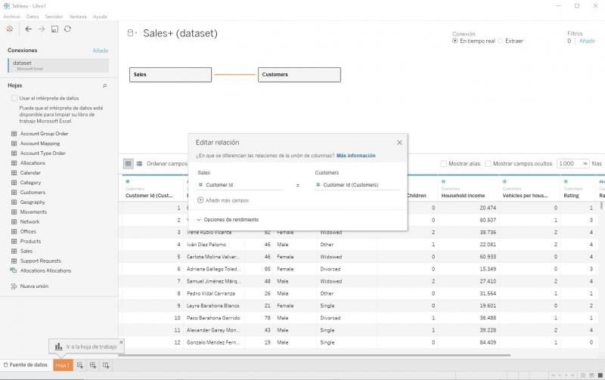Screen dimensions: 605x380
Task: Click the number type icon above Household Income
Action: [444, 181]
